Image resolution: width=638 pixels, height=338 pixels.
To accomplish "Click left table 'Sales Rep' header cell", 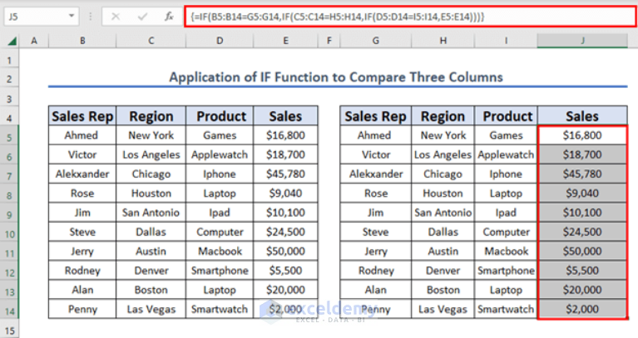I will click(82, 116).
